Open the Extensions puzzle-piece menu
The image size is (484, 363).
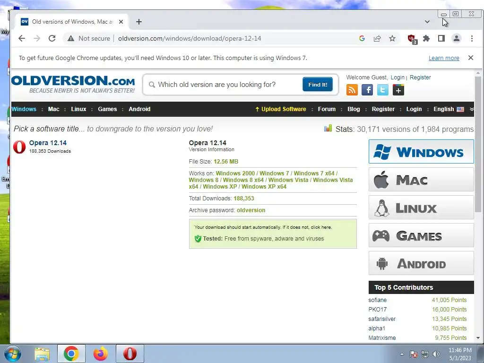click(x=426, y=38)
